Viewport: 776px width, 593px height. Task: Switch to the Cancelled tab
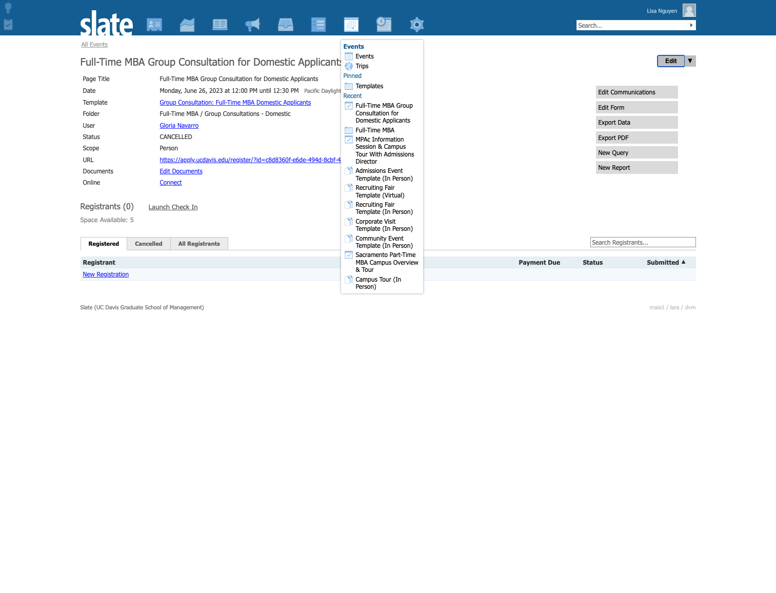[149, 244]
